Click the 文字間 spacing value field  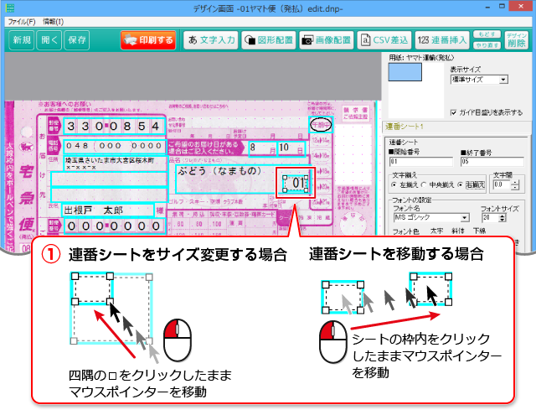pos(502,184)
